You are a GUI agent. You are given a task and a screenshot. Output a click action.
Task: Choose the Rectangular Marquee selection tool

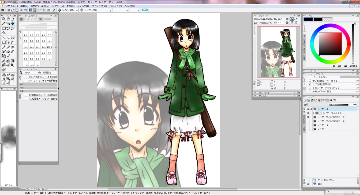(x=4, y=28)
